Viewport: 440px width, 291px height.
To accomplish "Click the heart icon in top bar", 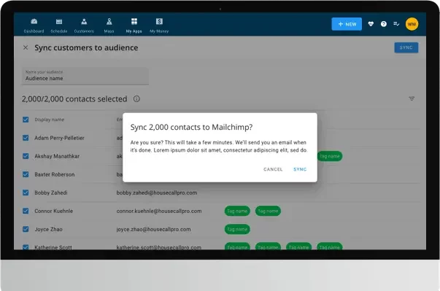I will point(371,24).
